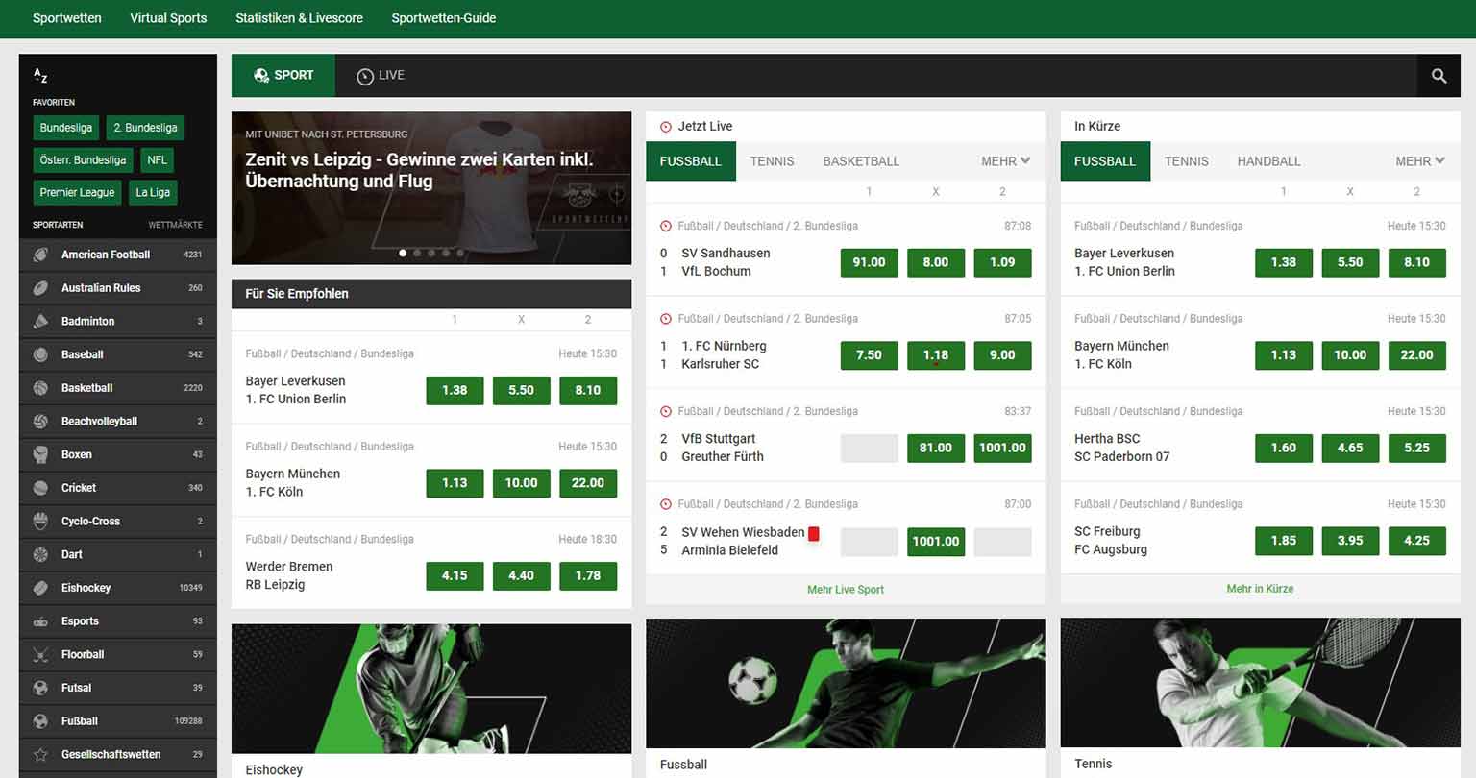Image resolution: width=1476 pixels, height=778 pixels.
Task: Click the search magnifier icon
Action: pos(1439,75)
